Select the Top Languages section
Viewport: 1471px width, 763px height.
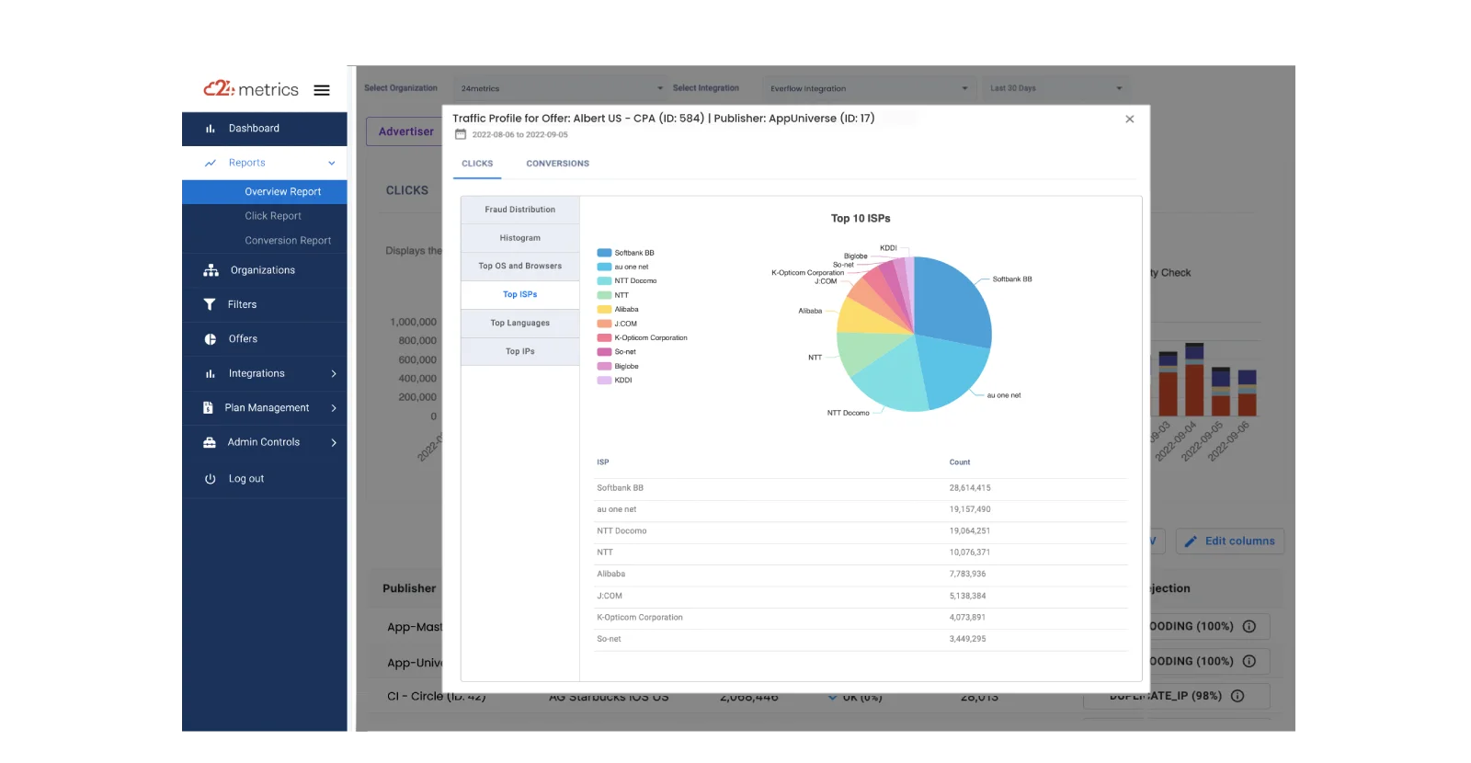pos(520,324)
